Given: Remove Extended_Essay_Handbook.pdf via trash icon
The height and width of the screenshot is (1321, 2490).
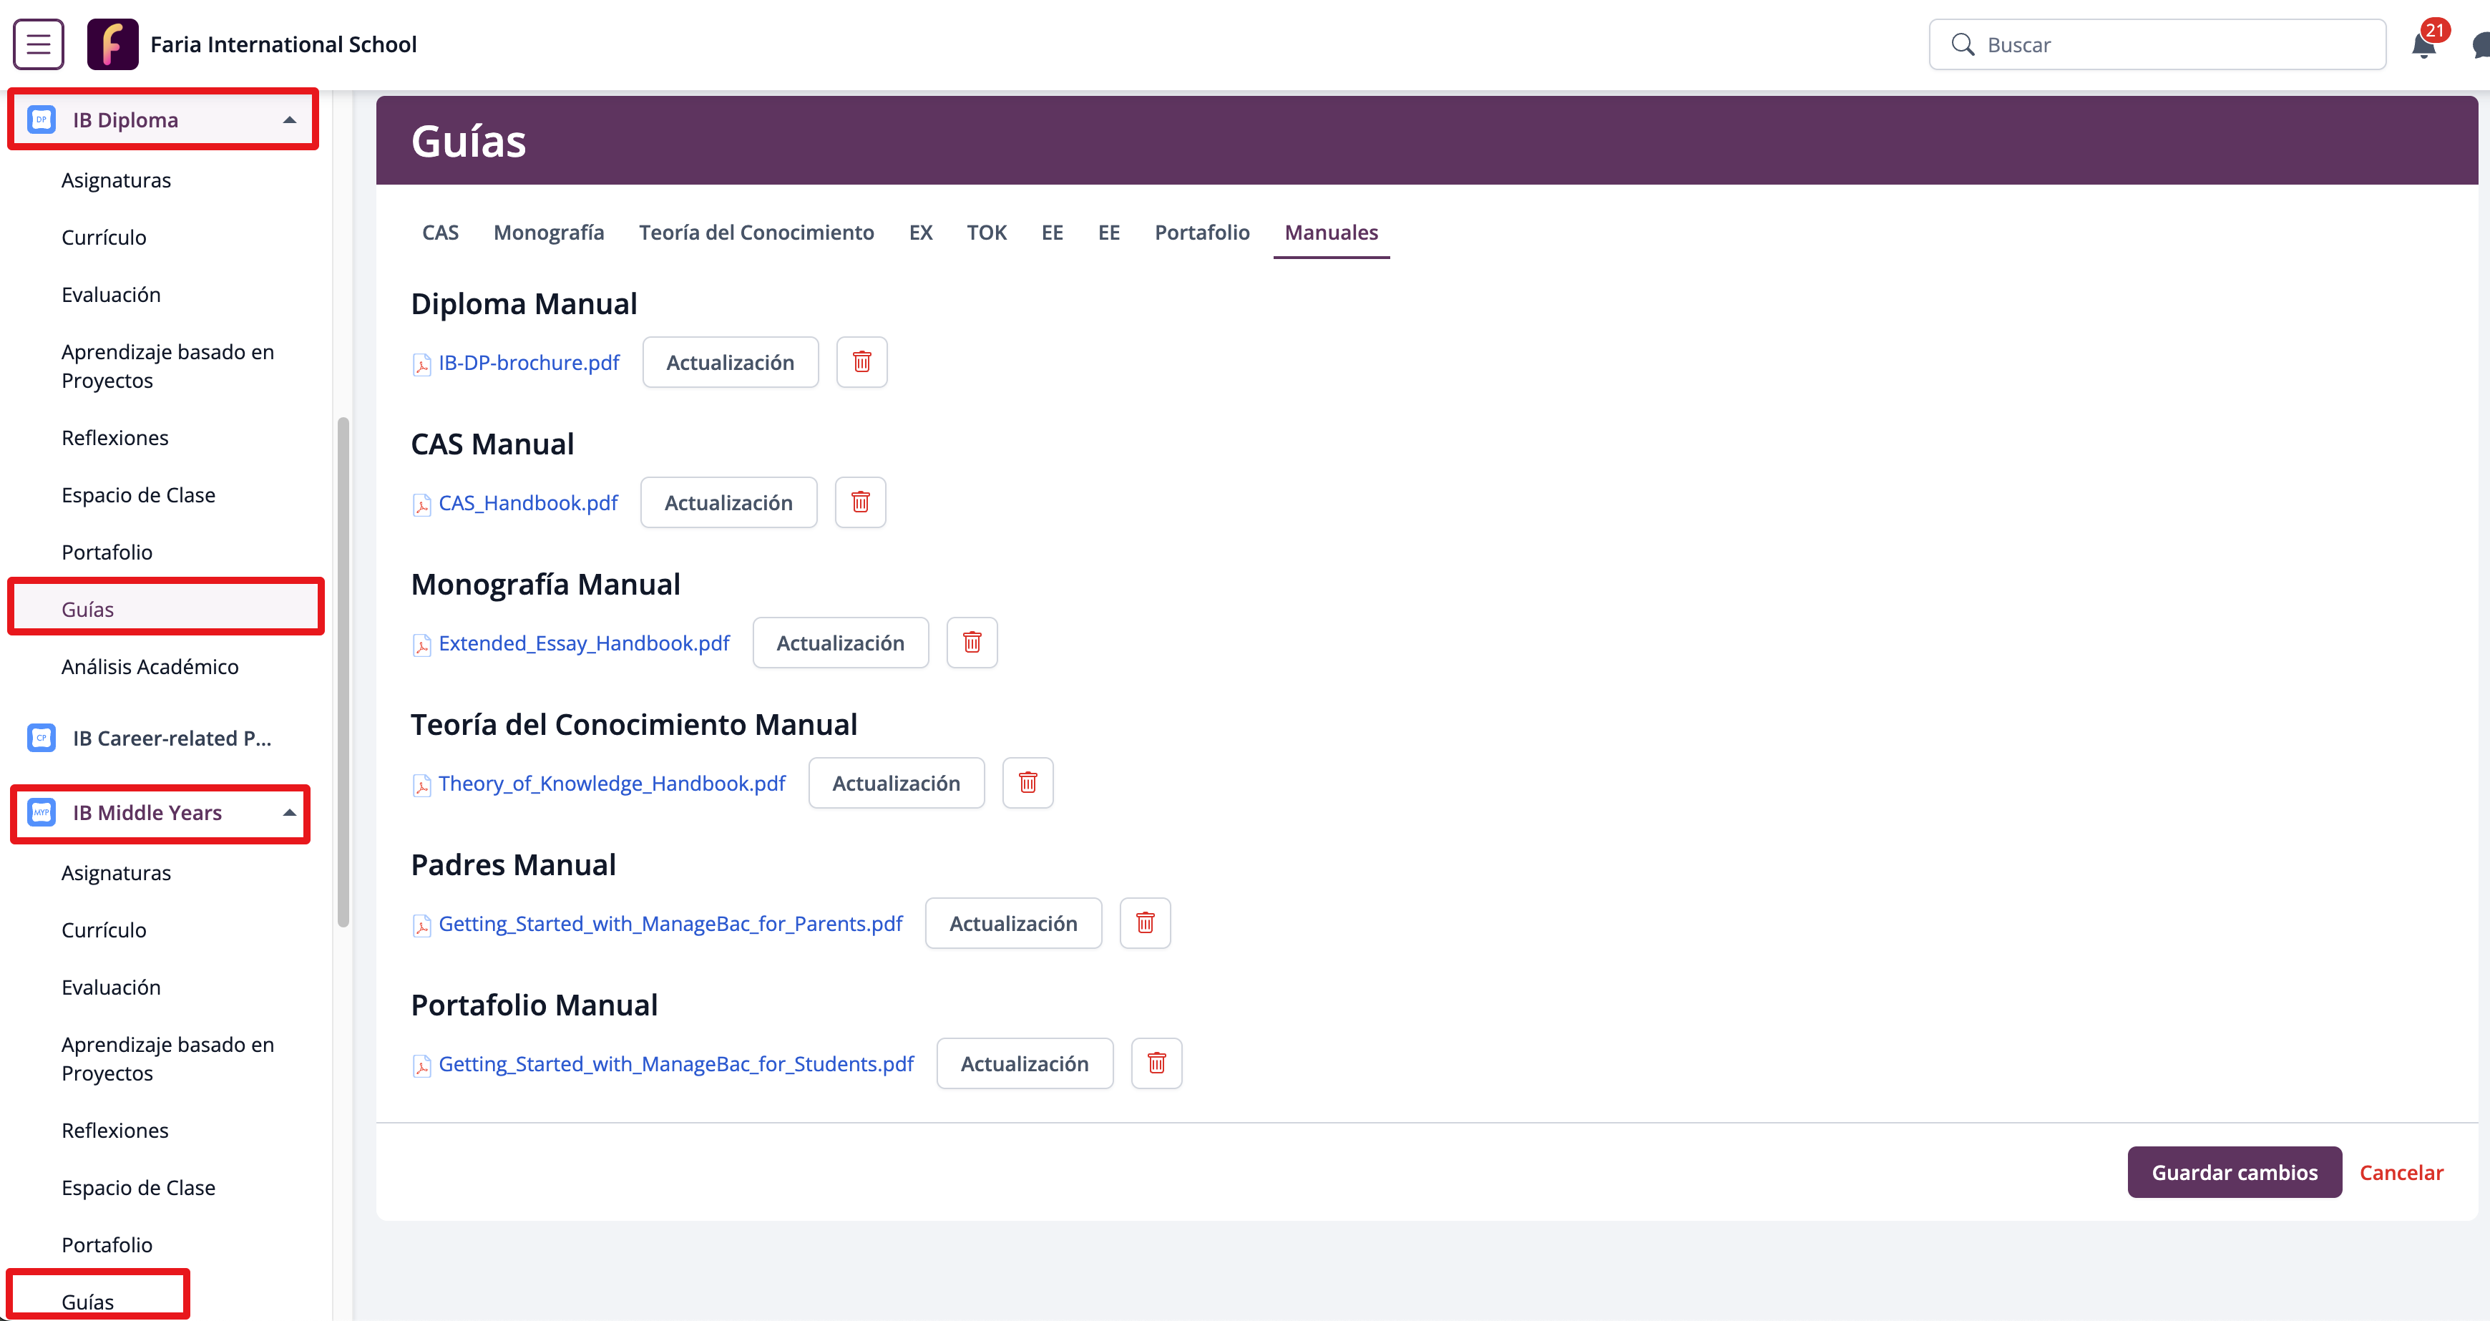Looking at the screenshot, I should [972, 642].
